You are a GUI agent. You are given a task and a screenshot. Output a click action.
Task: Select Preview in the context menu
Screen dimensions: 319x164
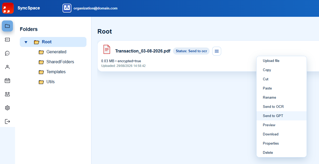click(282, 125)
